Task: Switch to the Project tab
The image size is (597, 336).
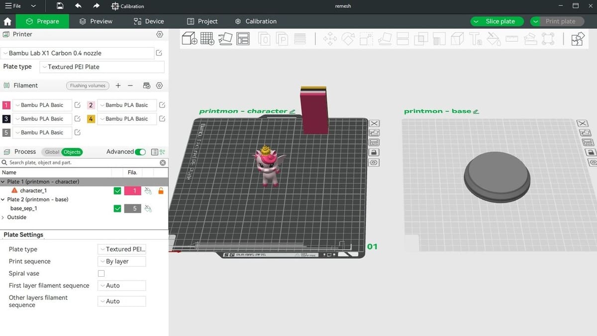Action: [x=202, y=21]
